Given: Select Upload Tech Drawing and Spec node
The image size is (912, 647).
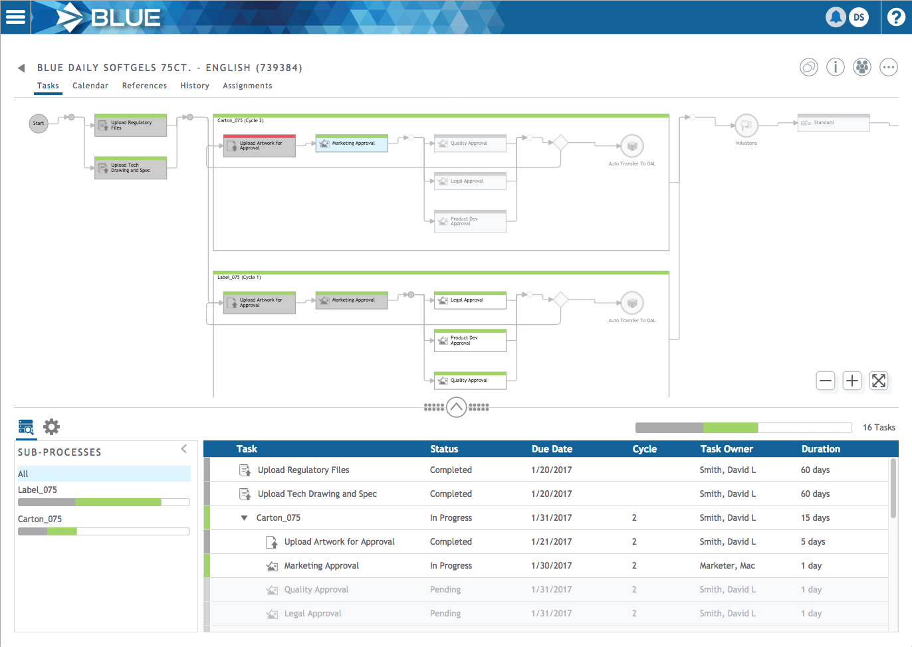Looking at the screenshot, I should click(x=130, y=168).
